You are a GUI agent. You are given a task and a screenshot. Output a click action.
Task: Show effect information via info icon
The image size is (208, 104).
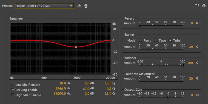[204, 6]
